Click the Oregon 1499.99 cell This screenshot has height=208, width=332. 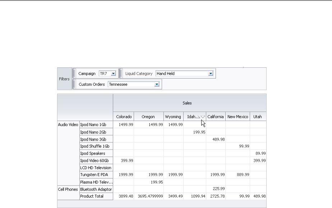tap(149, 124)
